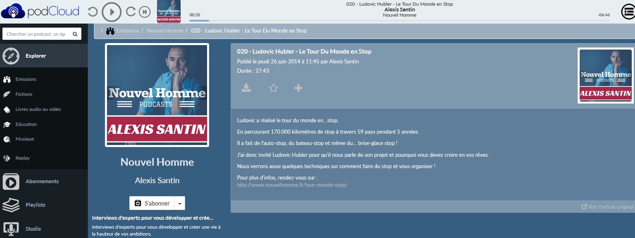
Task: Click the Education graduation cap icon
Action: coord(7,124)
